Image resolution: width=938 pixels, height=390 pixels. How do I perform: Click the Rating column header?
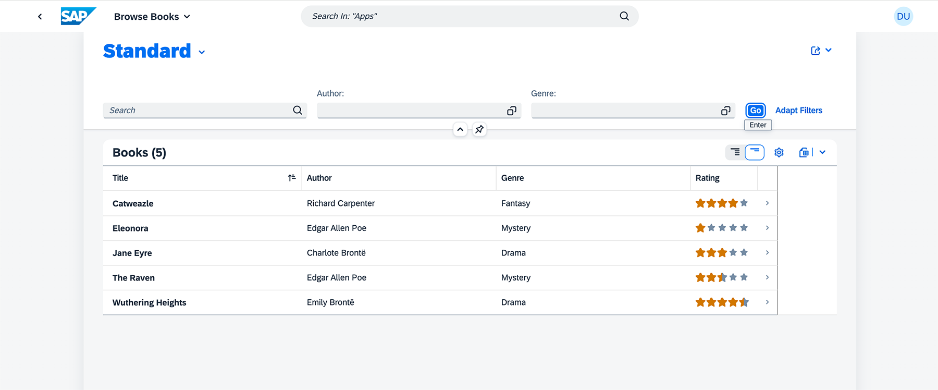pyautogui.click(x=724, y=178)
